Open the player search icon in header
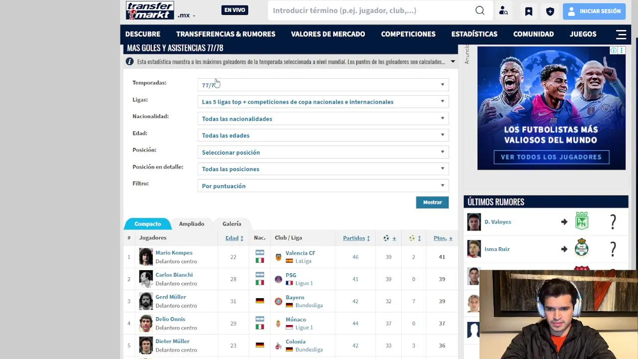The image size is (638, 359). 503,11
